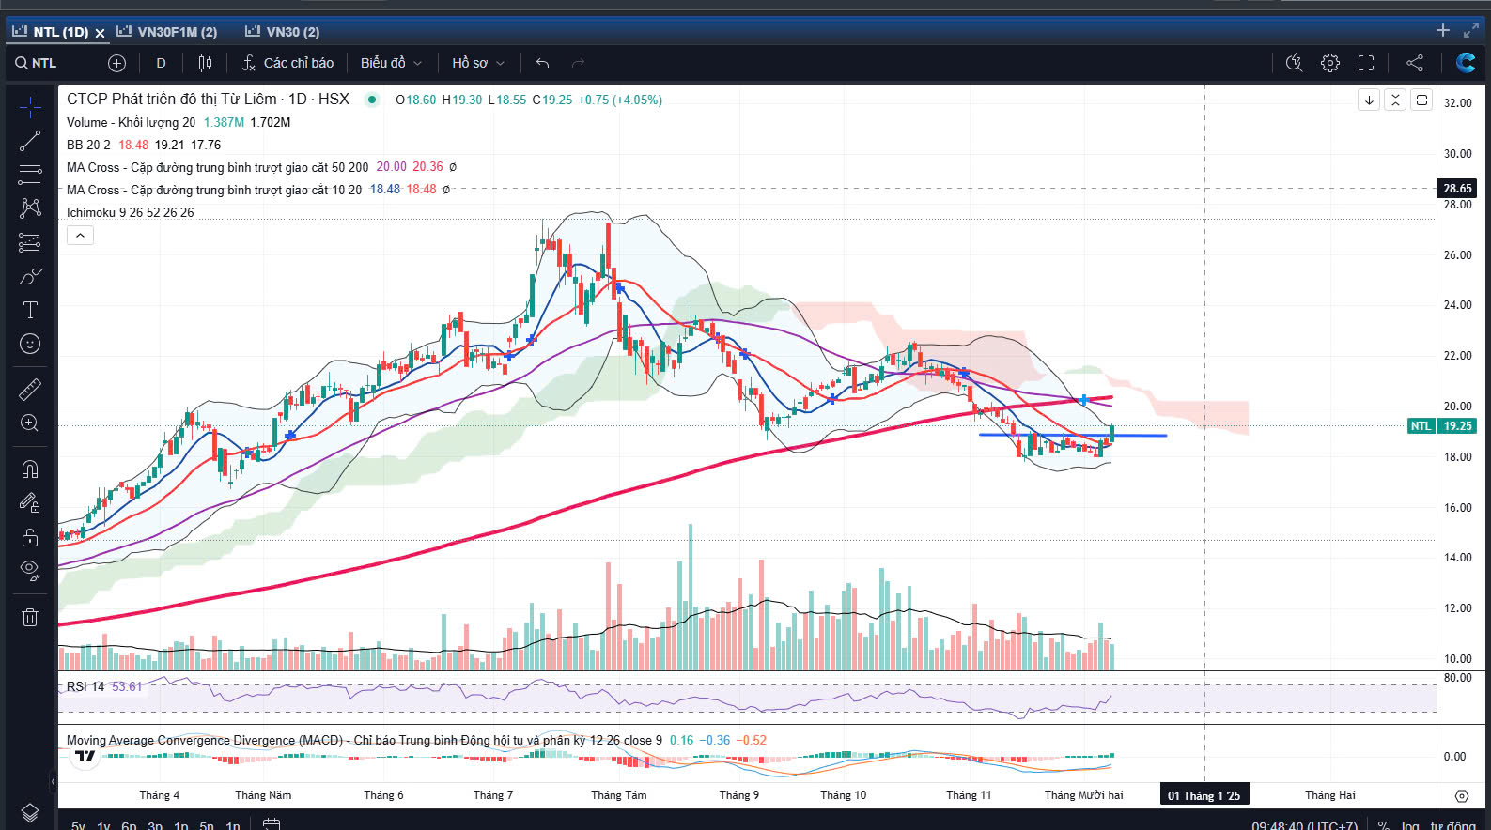Screen dimensions: 1491x830
Task: Click the NTL price label 19.25
Action: coord(1442,425)
